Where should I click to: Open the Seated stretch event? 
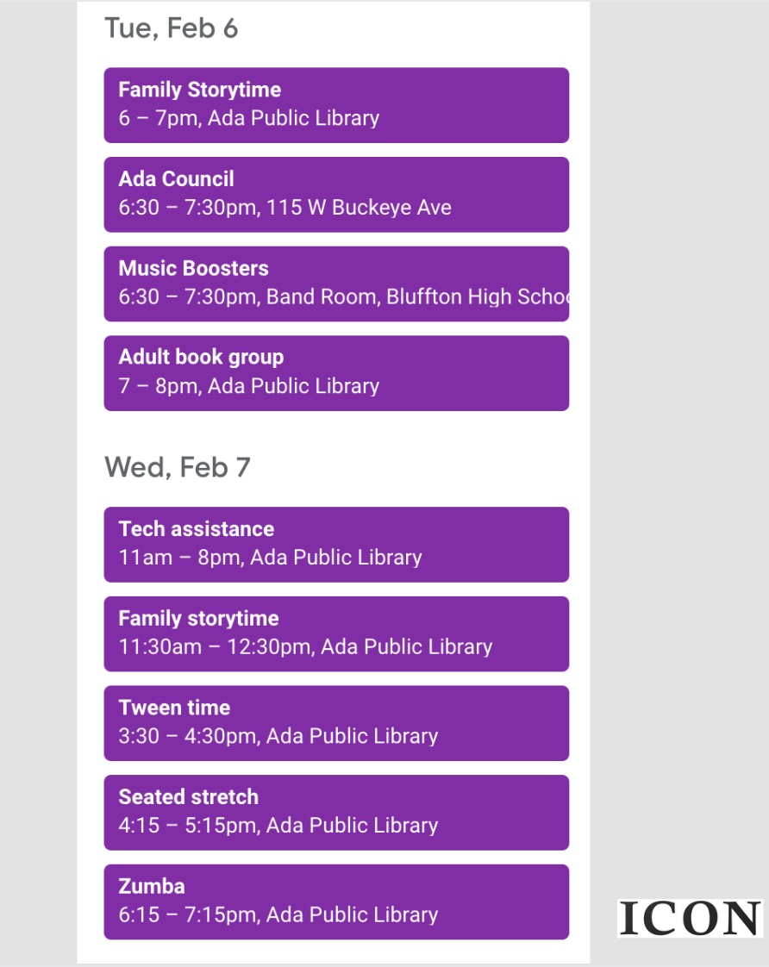[336, 813]
